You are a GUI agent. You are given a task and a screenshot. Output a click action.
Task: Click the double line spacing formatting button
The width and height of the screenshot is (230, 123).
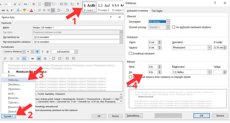coord(45,59)
